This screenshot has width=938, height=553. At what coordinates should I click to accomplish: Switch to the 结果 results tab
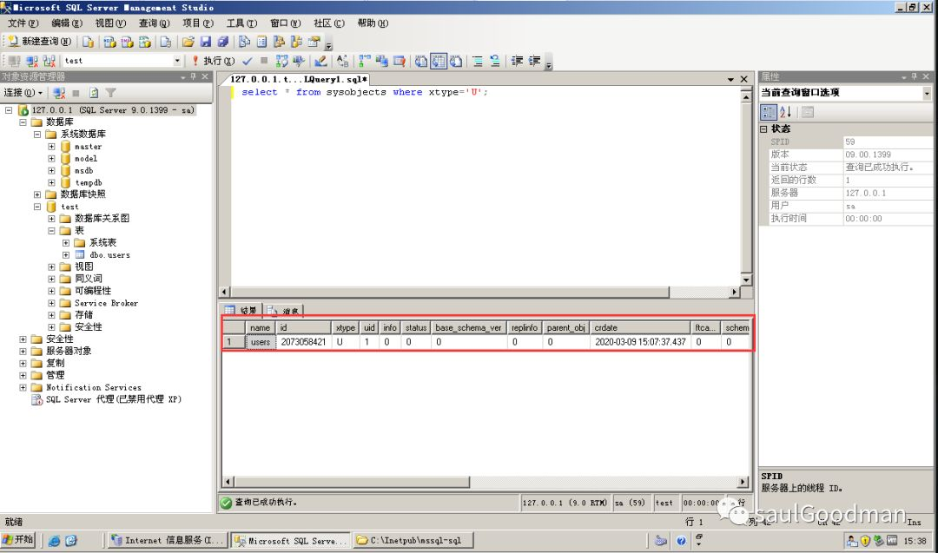coord(241,310)
